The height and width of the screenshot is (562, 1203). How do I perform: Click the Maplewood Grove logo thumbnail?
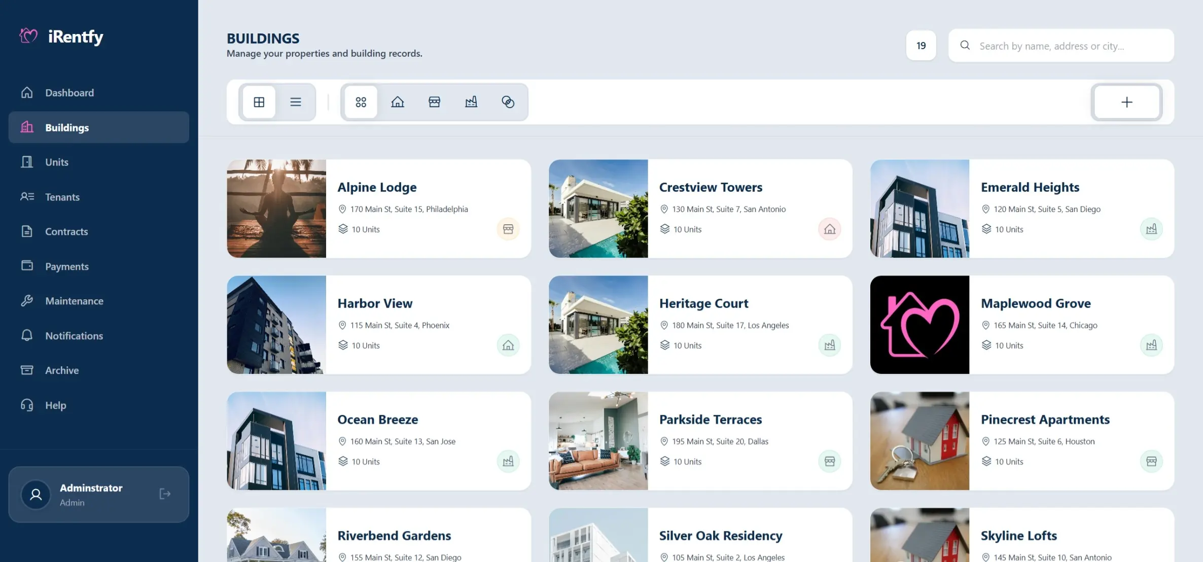919,325
